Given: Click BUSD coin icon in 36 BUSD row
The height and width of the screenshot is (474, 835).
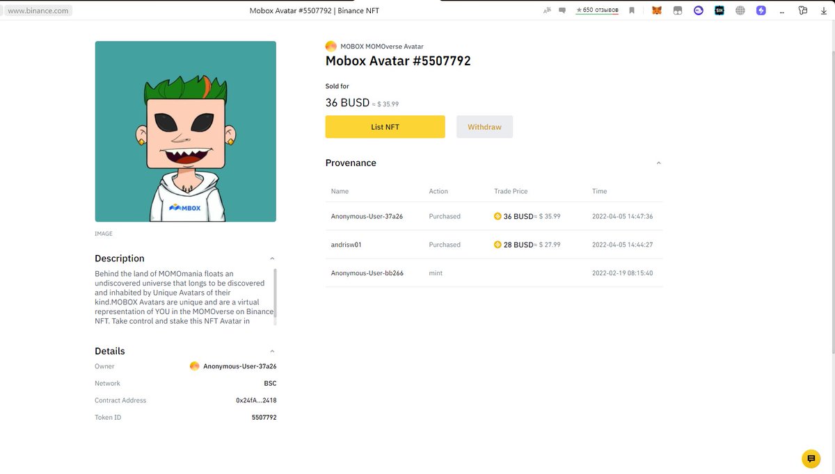Looking at the screenshot, I should [498, 216].
